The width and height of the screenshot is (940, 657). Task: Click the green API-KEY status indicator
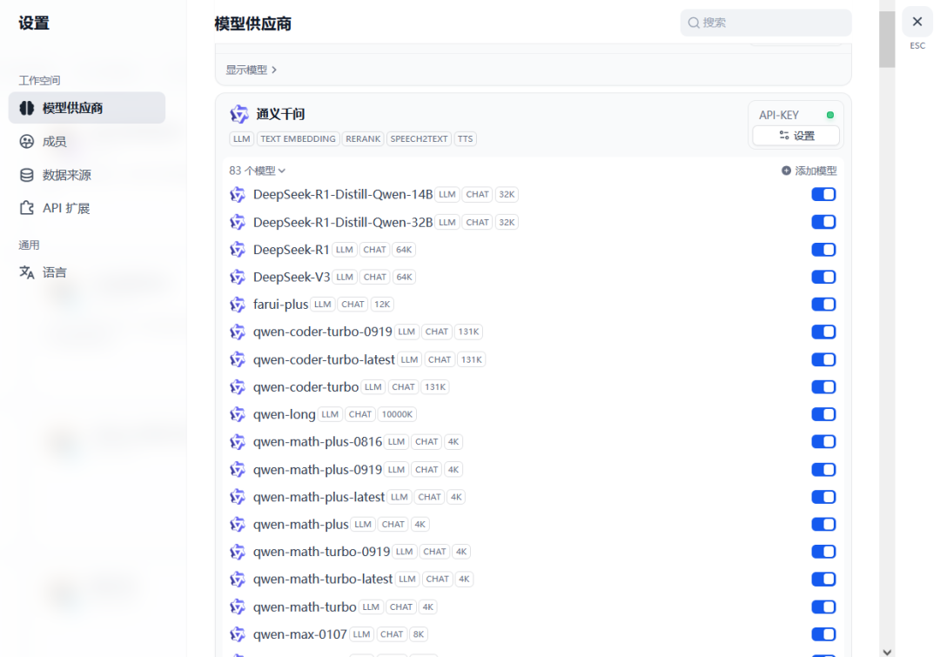click(x=830, y=115)
